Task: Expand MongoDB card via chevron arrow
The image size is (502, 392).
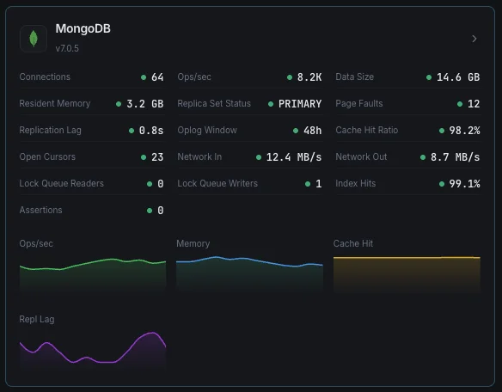Action: click(474, 39)
